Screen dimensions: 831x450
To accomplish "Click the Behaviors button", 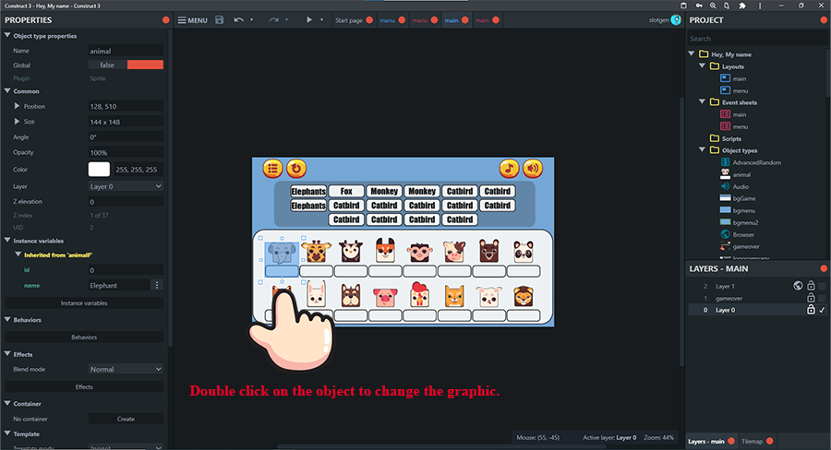I will 84,337.
